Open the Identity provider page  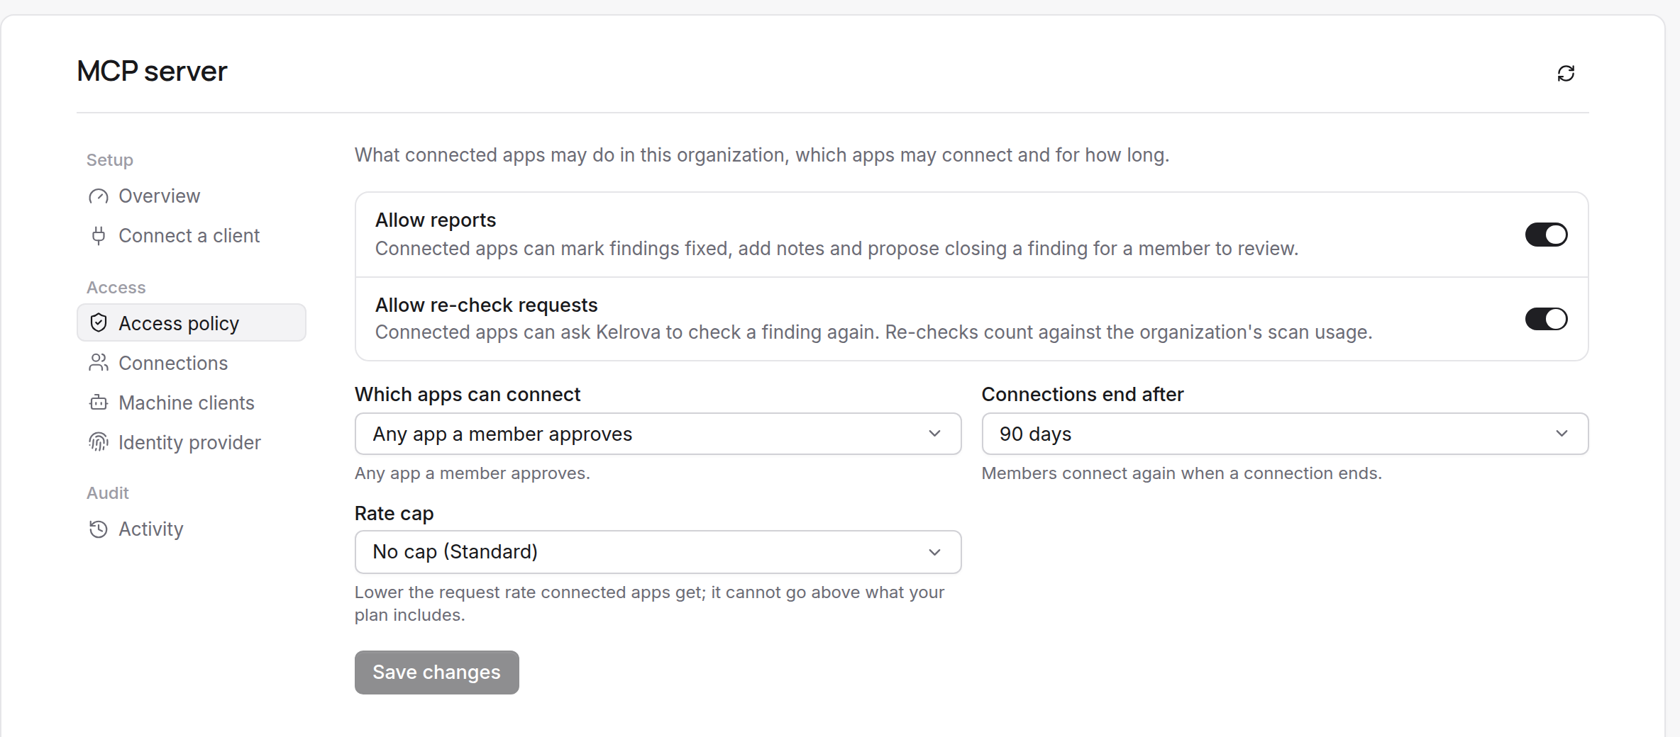coord(192,442)
